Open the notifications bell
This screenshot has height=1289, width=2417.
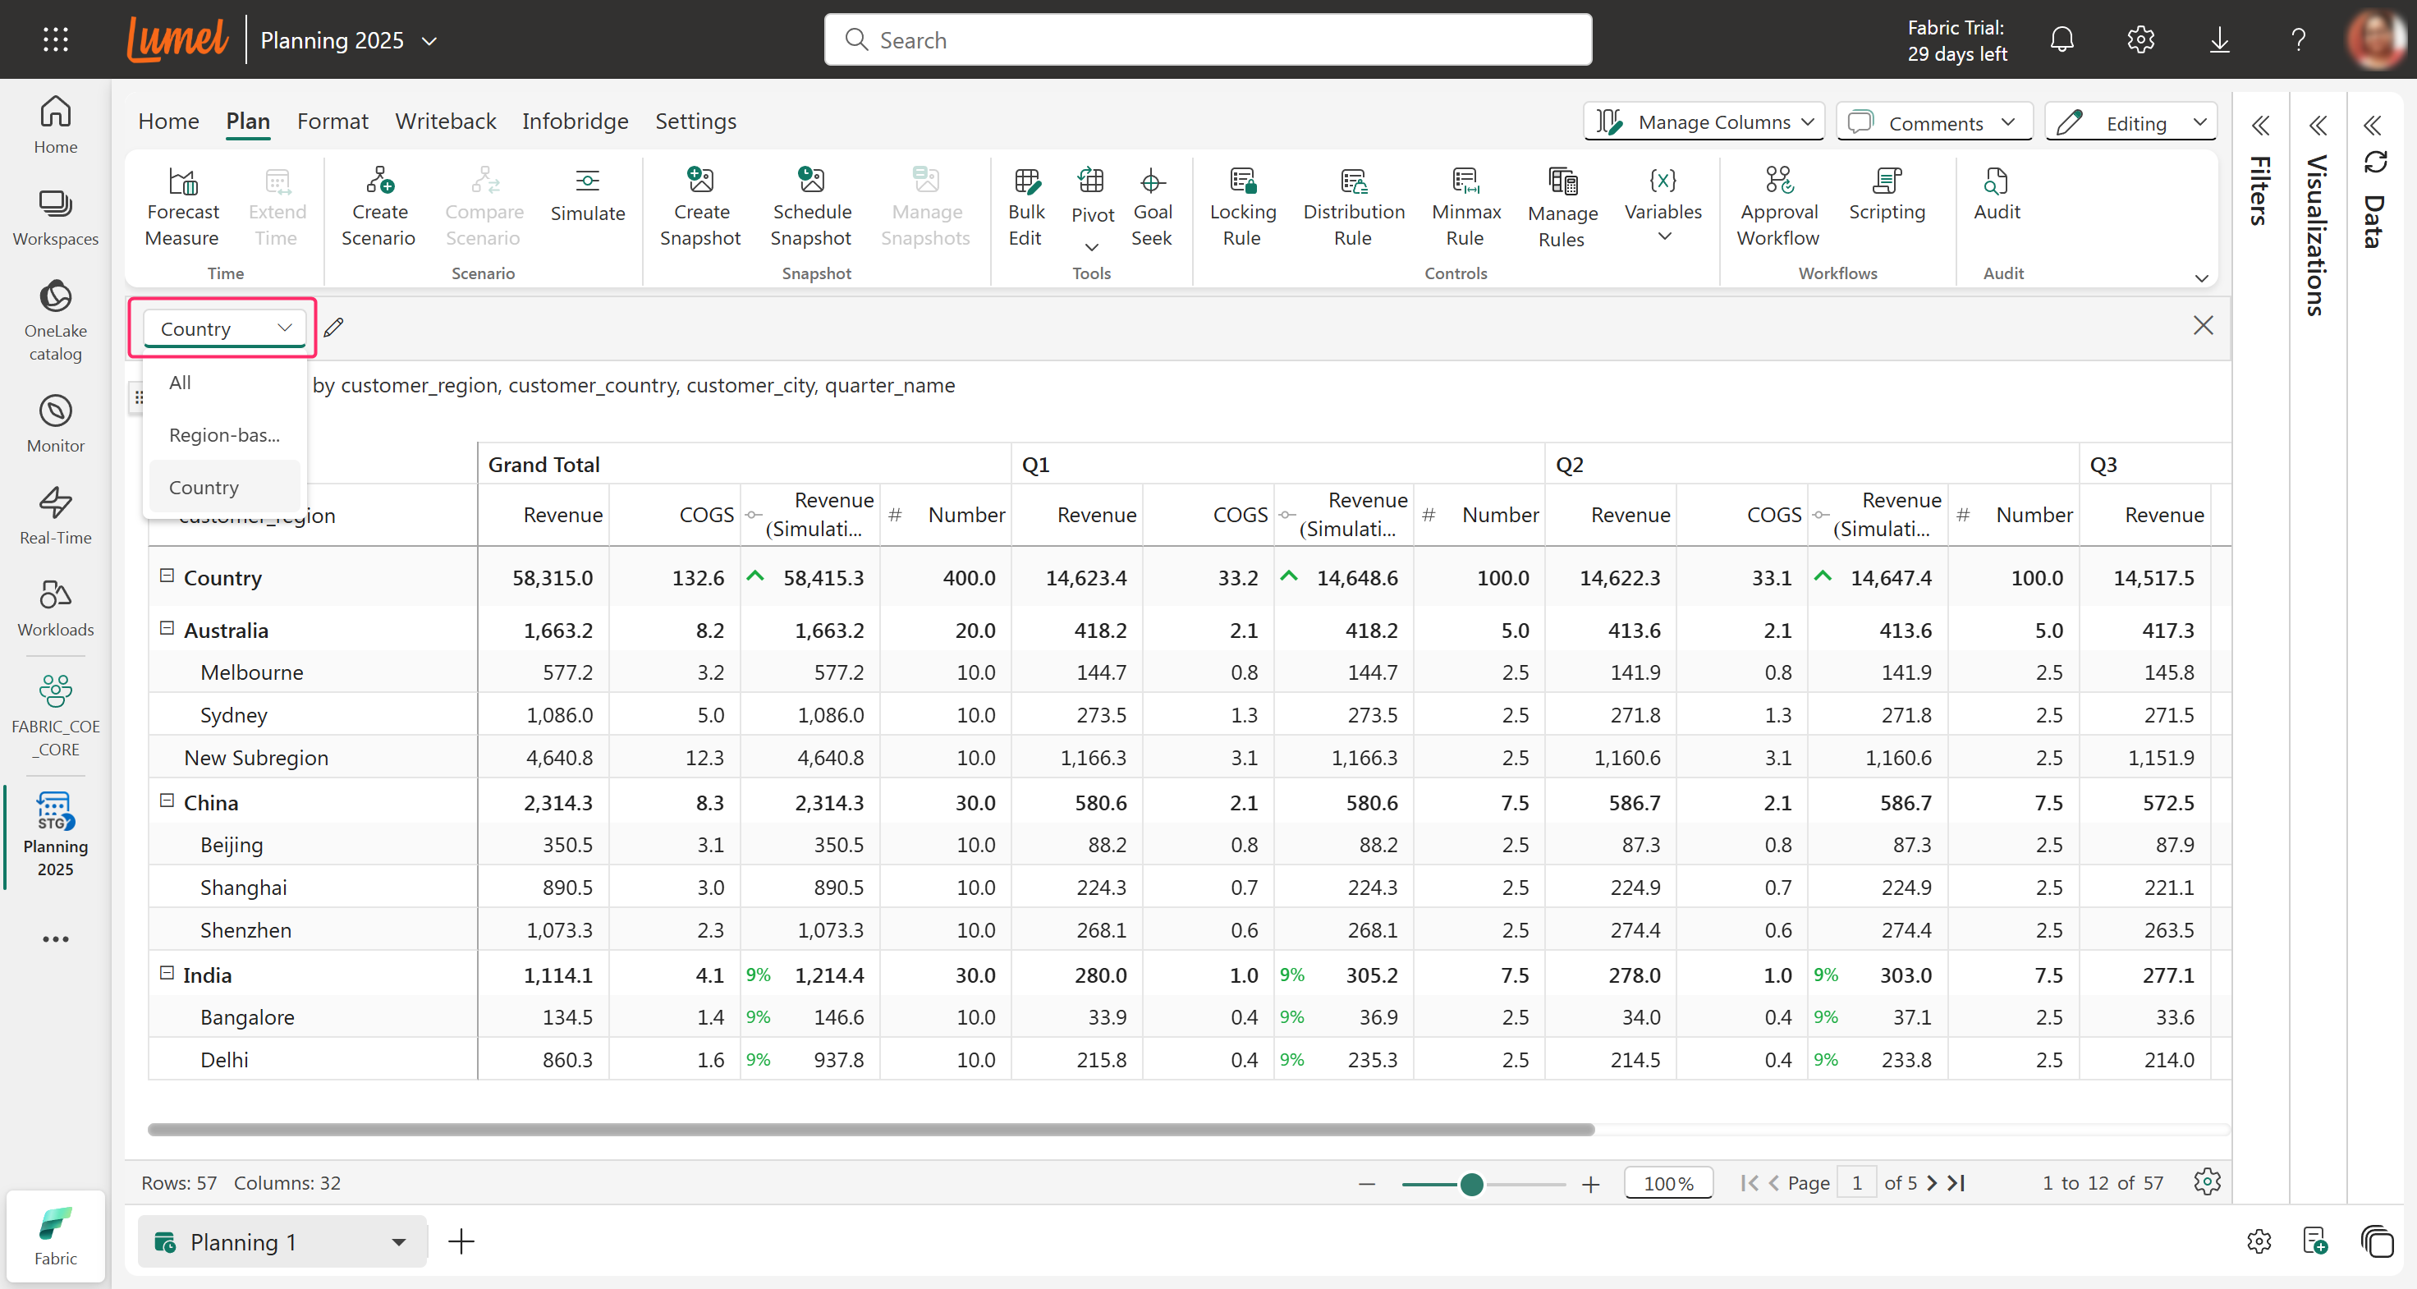click(2061, 39)
